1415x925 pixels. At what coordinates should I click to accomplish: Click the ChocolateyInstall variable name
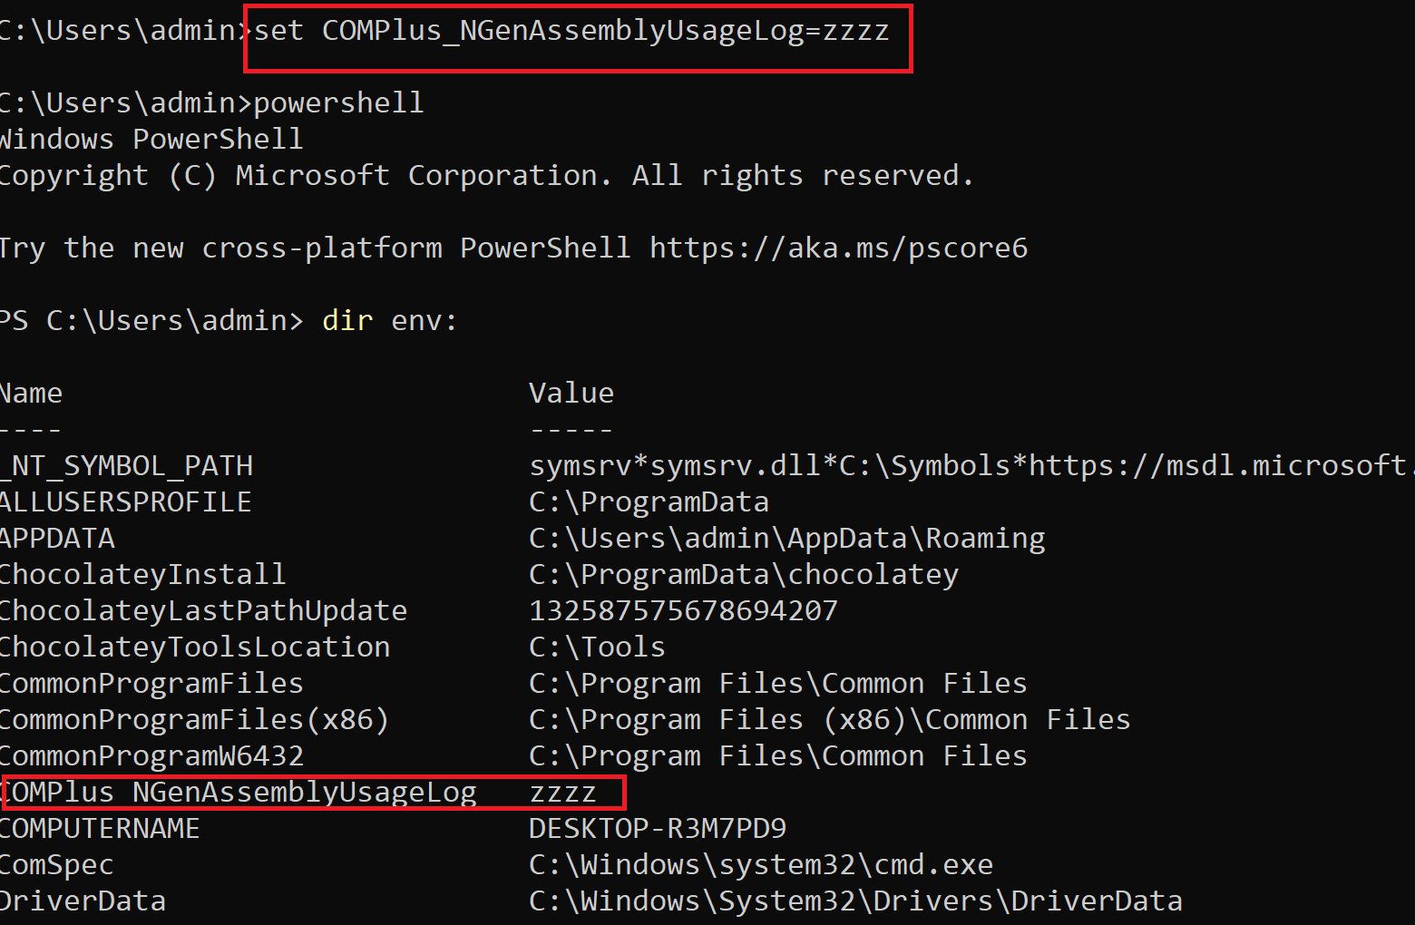tap(142, 574)
